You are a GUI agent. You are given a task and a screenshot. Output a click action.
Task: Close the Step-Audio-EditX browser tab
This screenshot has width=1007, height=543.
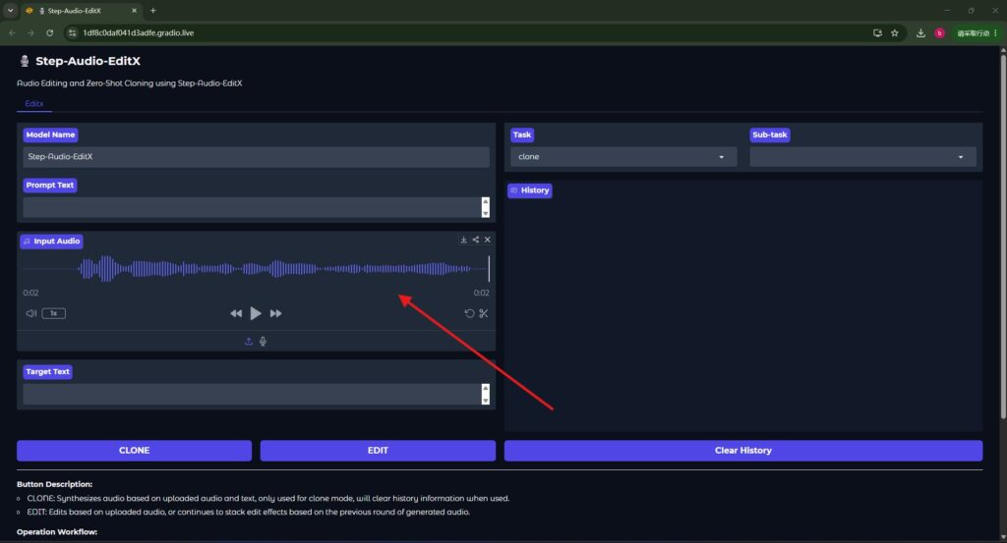[134, 10]
